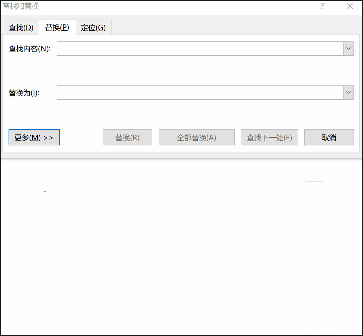Click the 查找内容 input field
This screenshot has width=363, height=336.
click(200, 49)
